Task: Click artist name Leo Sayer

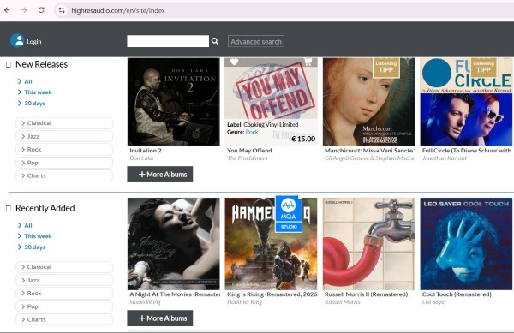Action: 434,302
